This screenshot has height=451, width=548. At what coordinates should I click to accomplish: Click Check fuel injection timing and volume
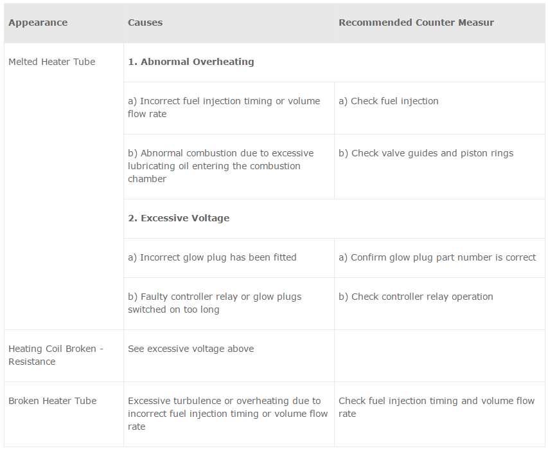coord(436,407)
